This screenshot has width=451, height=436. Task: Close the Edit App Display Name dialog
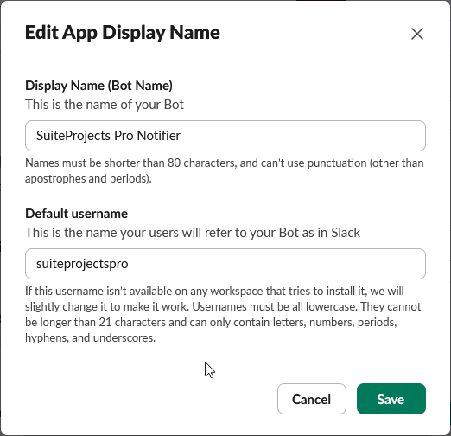pos(417,34)
